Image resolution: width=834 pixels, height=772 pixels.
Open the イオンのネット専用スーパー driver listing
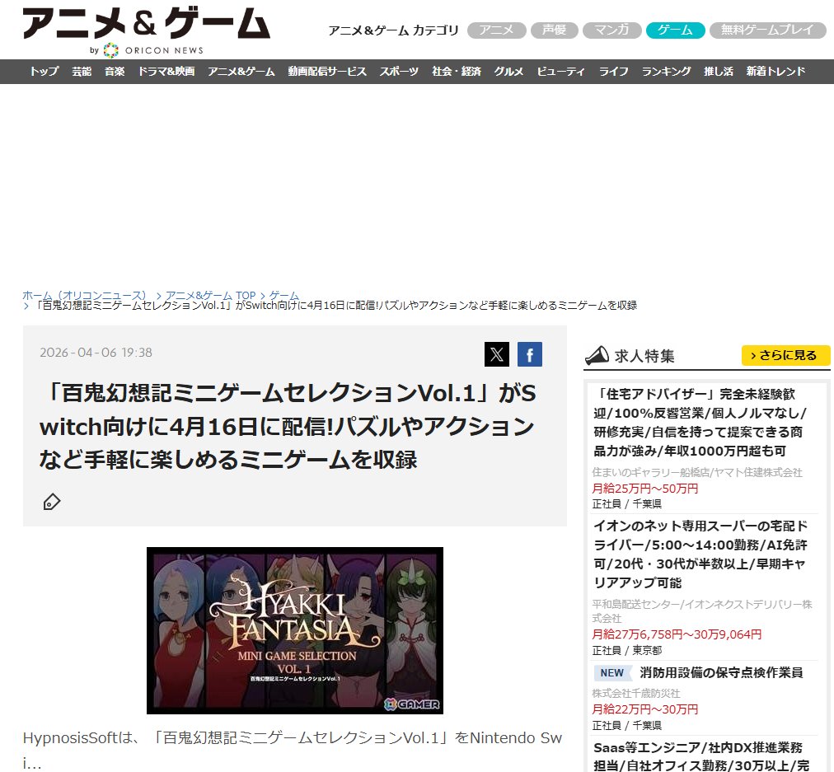point(701,554)
